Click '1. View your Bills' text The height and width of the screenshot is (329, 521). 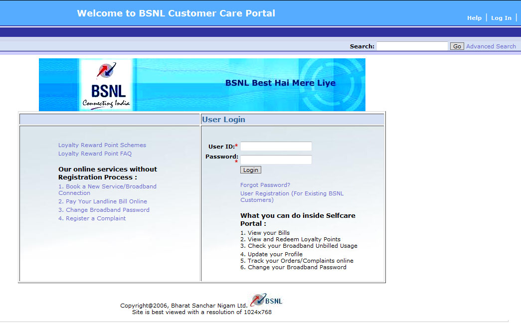pyautogui.click(x=265, y=233)
